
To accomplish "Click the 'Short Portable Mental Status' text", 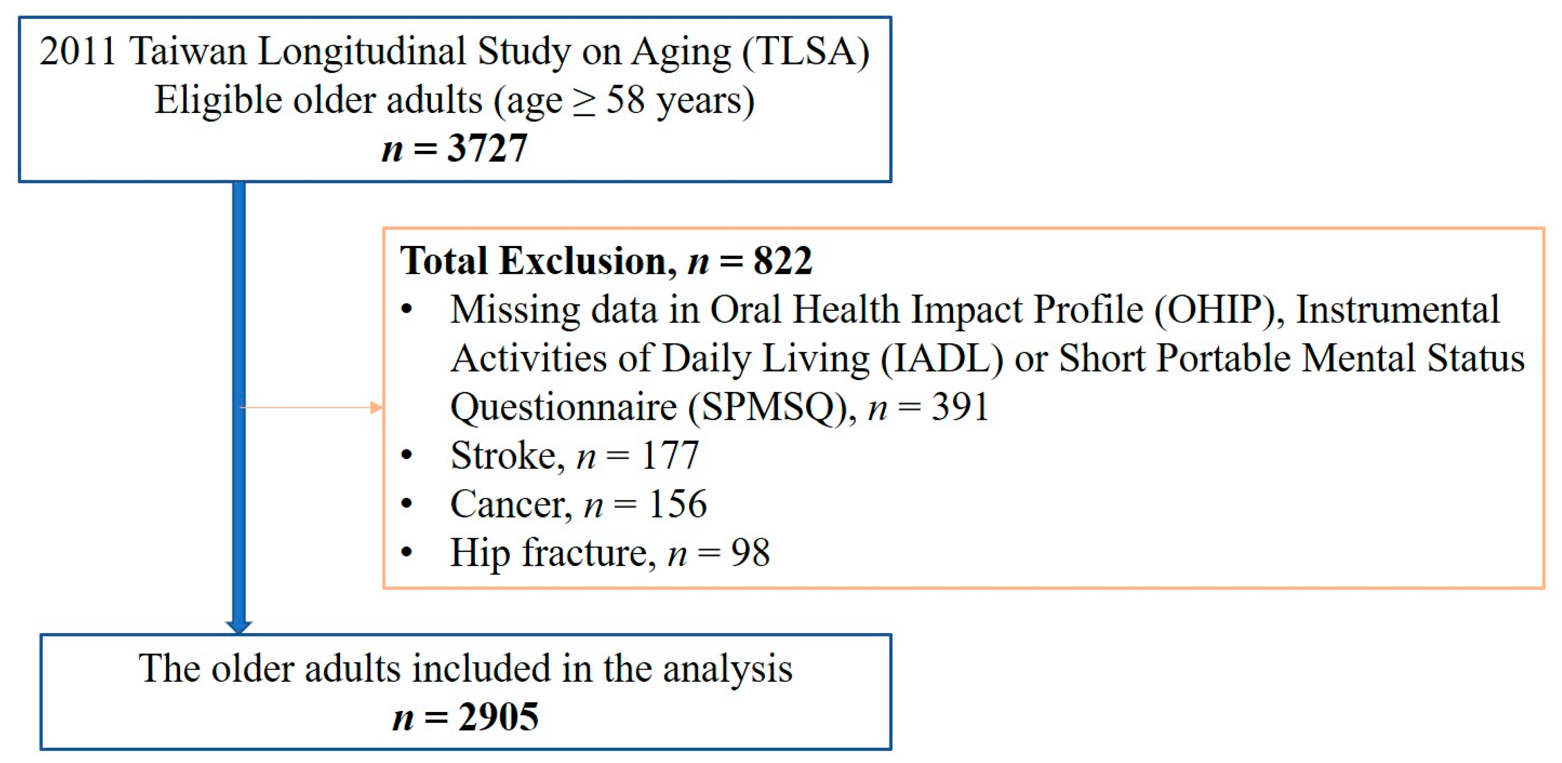I will click(x=1292, y=358).
